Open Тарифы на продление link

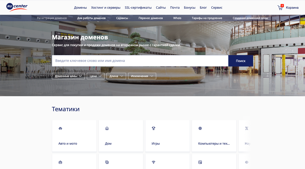pyautogui.click(x=207, y=18)
